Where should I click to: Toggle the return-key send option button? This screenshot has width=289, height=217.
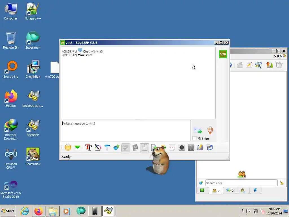point(144,147)
